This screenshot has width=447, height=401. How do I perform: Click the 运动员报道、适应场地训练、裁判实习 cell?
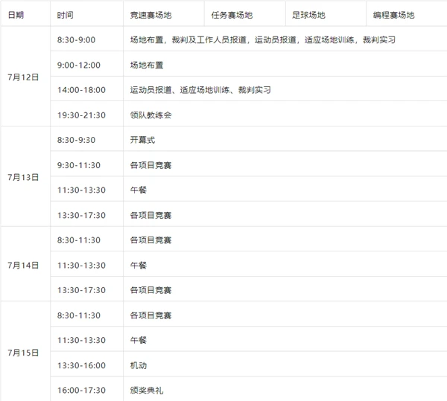[285, 89]
